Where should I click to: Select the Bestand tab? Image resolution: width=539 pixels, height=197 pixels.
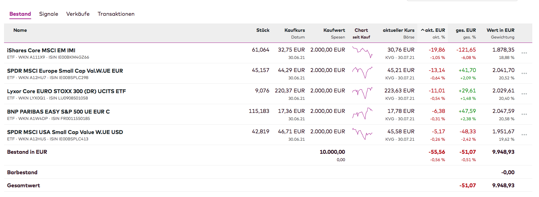20,14
